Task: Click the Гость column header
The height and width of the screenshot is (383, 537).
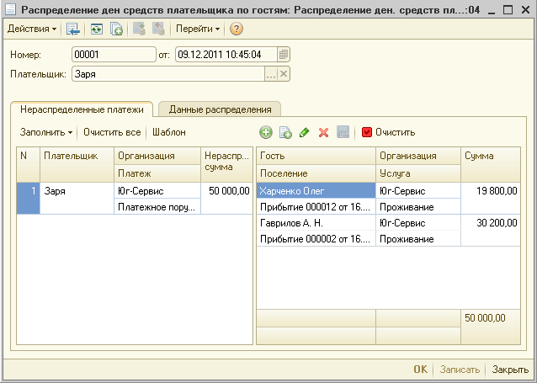Action: [x=316, y=156]
